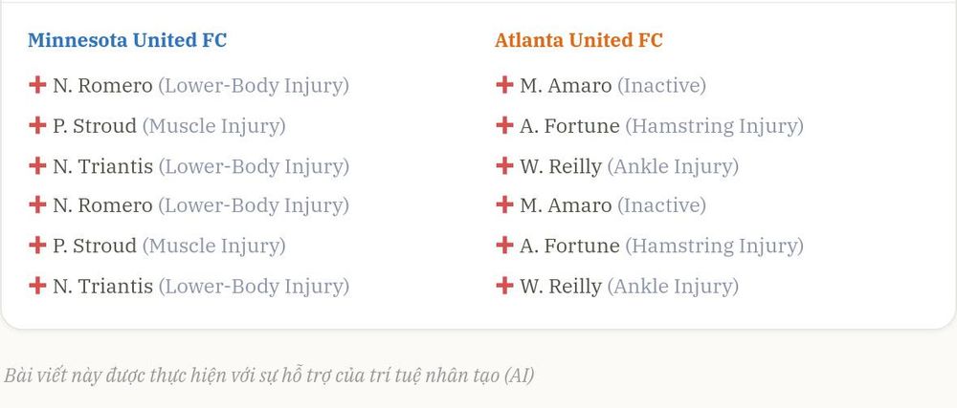Click the first Muscle Injury status label

tap(214, 127)
